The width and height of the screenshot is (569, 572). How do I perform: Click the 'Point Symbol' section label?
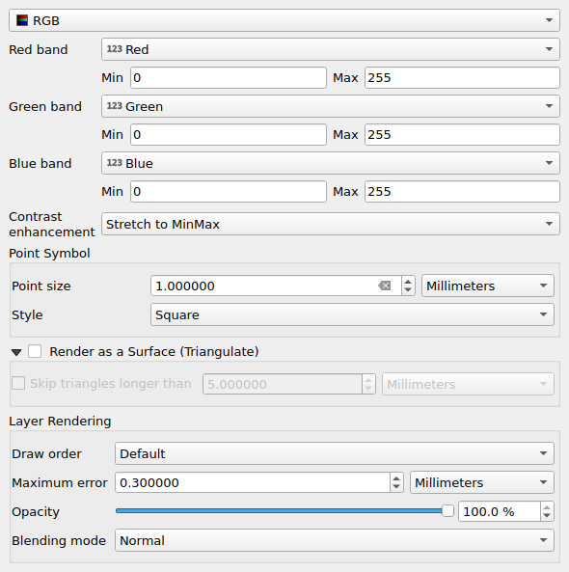point(49,253)
